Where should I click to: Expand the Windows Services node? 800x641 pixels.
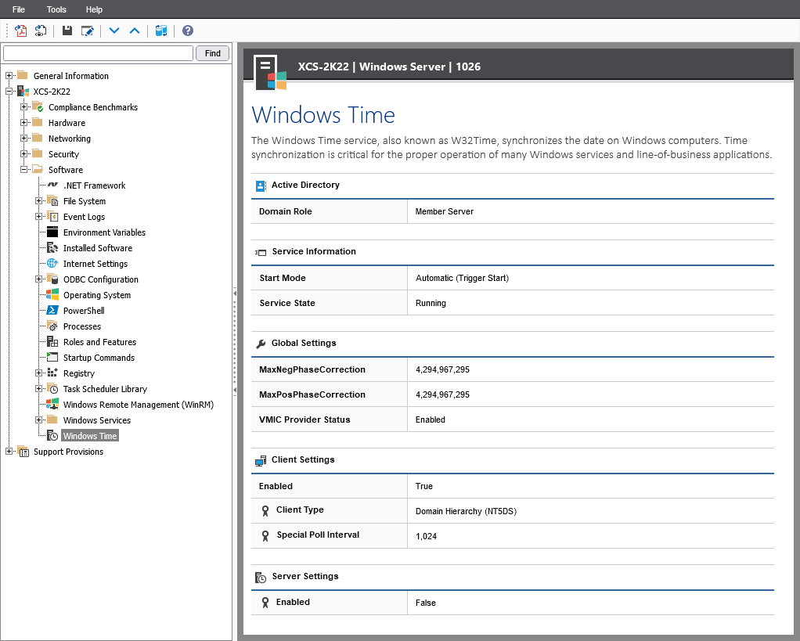click(x=39, y=420)
